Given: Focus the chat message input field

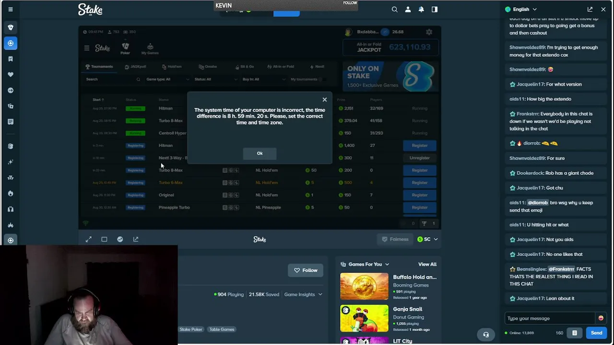Looking at the screenshot, I should (550, 318).
